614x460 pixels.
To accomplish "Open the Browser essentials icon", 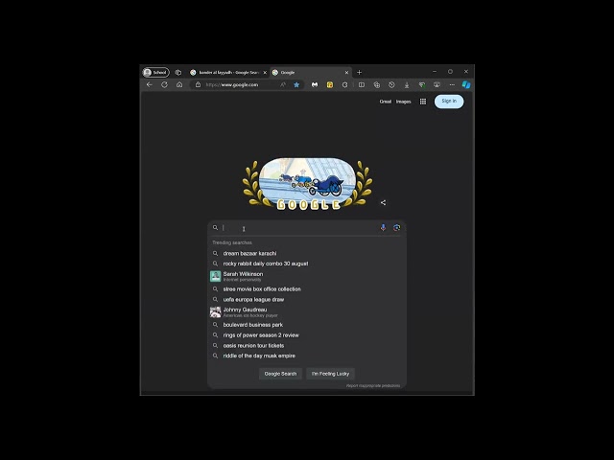I will coord(422,85).
